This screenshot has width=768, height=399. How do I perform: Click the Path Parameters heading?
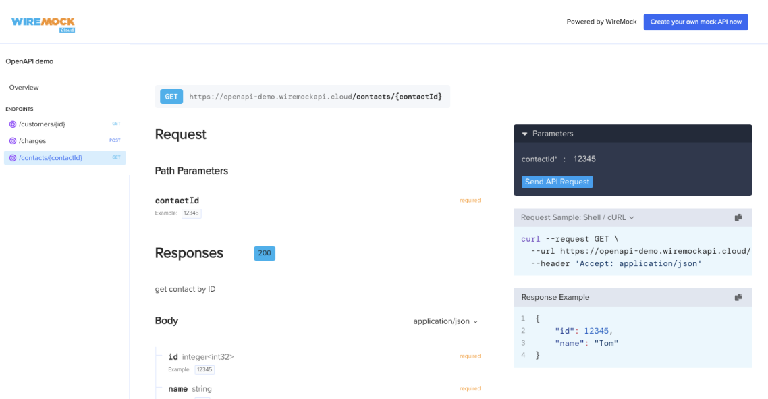pos(192,171)
